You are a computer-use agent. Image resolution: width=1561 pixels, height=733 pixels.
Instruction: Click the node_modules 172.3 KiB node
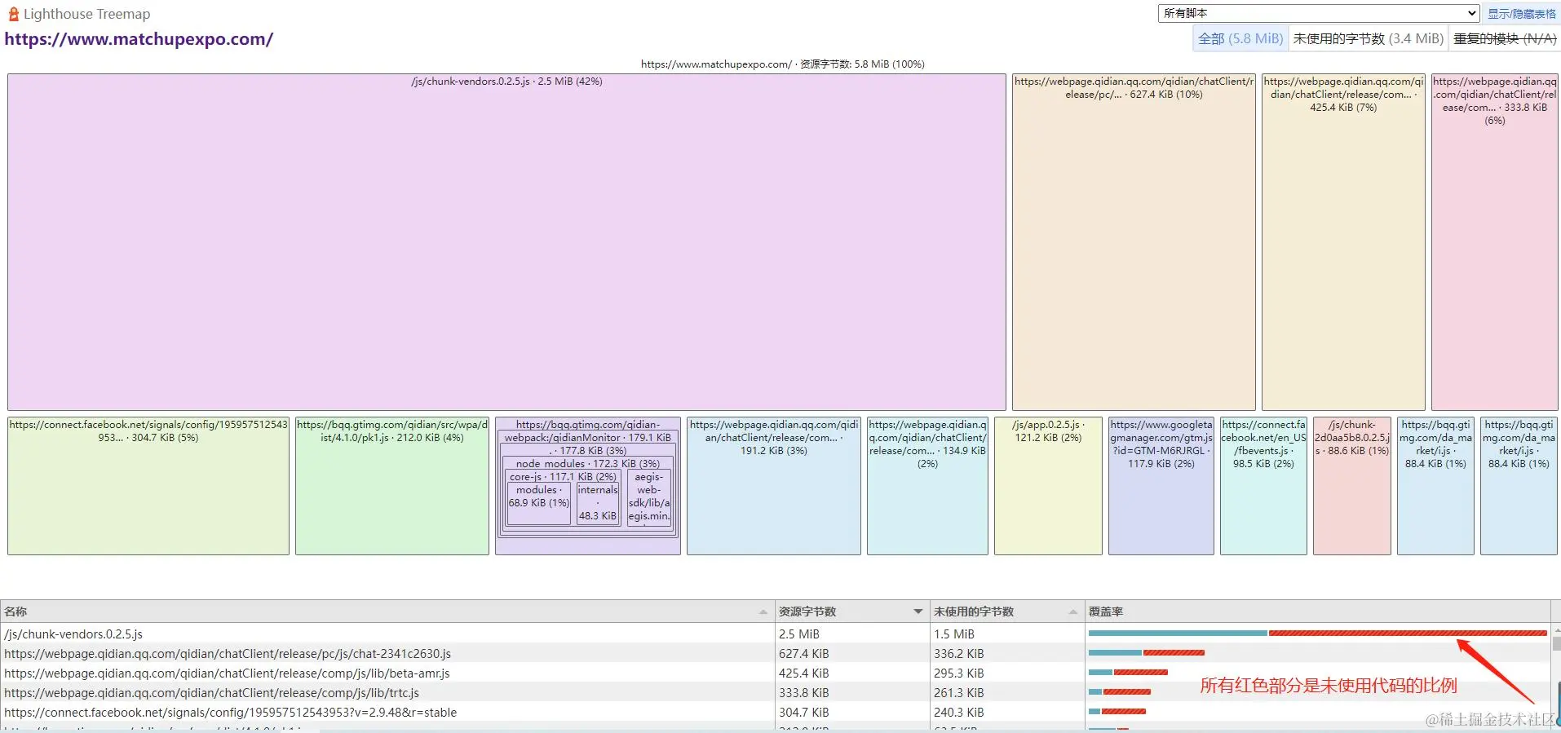coord(587,463)
